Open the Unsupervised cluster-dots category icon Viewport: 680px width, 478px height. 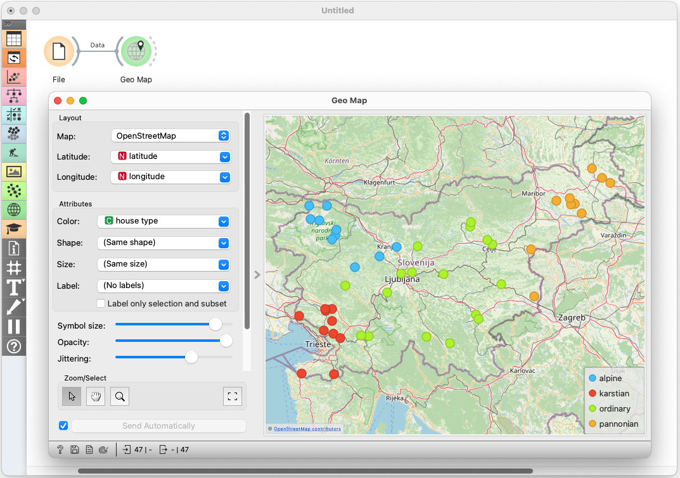tap(14, 134)
